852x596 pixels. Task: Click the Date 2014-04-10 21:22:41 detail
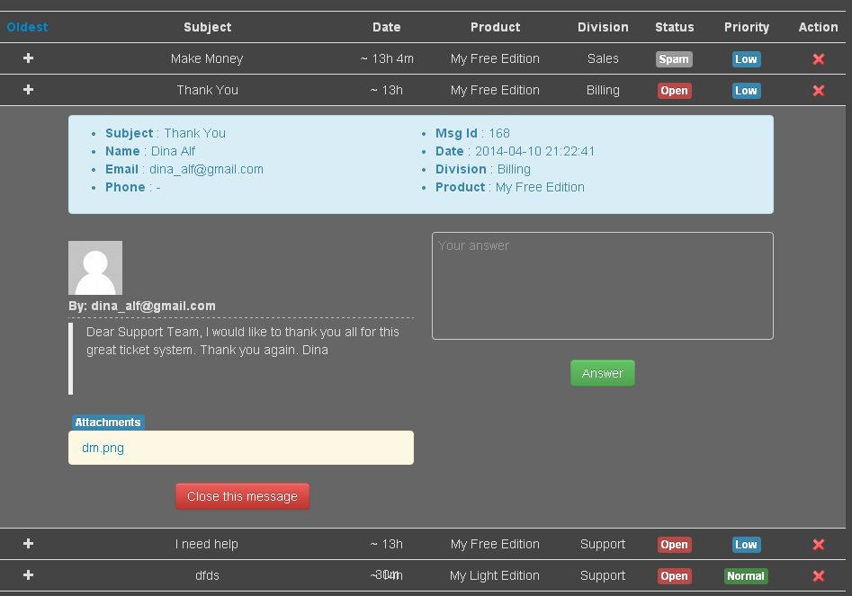[515, 151]
